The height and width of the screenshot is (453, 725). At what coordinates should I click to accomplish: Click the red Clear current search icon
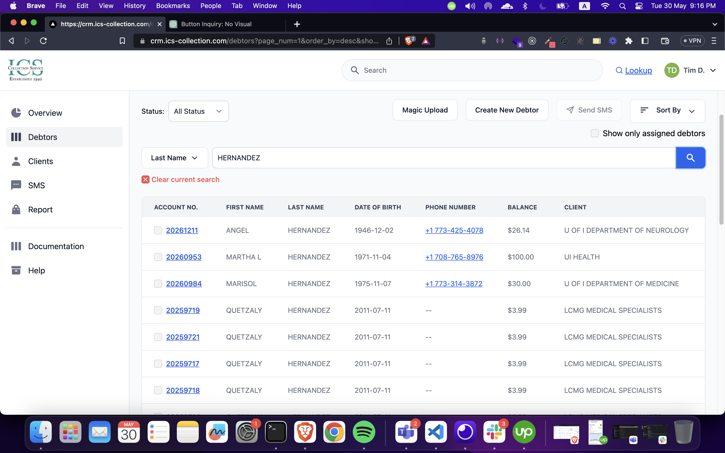pos(146,179)
